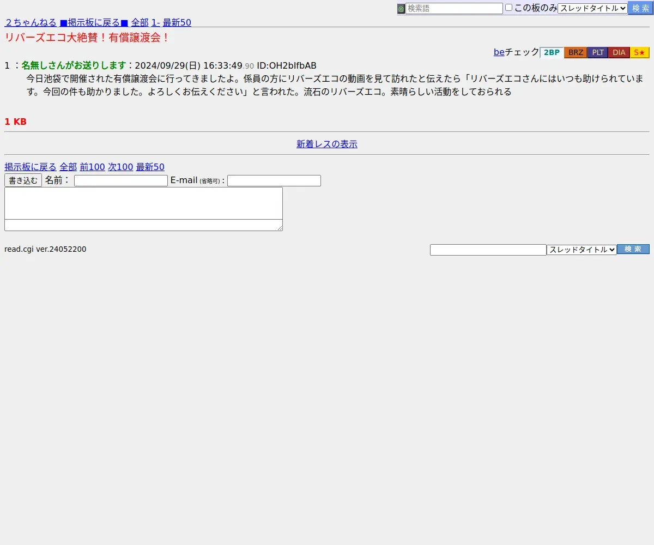Select the top 全部 link
654x545 pixels.
coord(140,22)
